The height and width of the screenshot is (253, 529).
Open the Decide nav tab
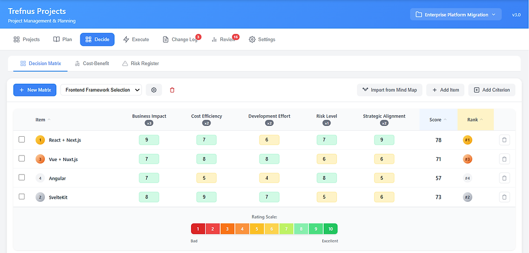97,39
